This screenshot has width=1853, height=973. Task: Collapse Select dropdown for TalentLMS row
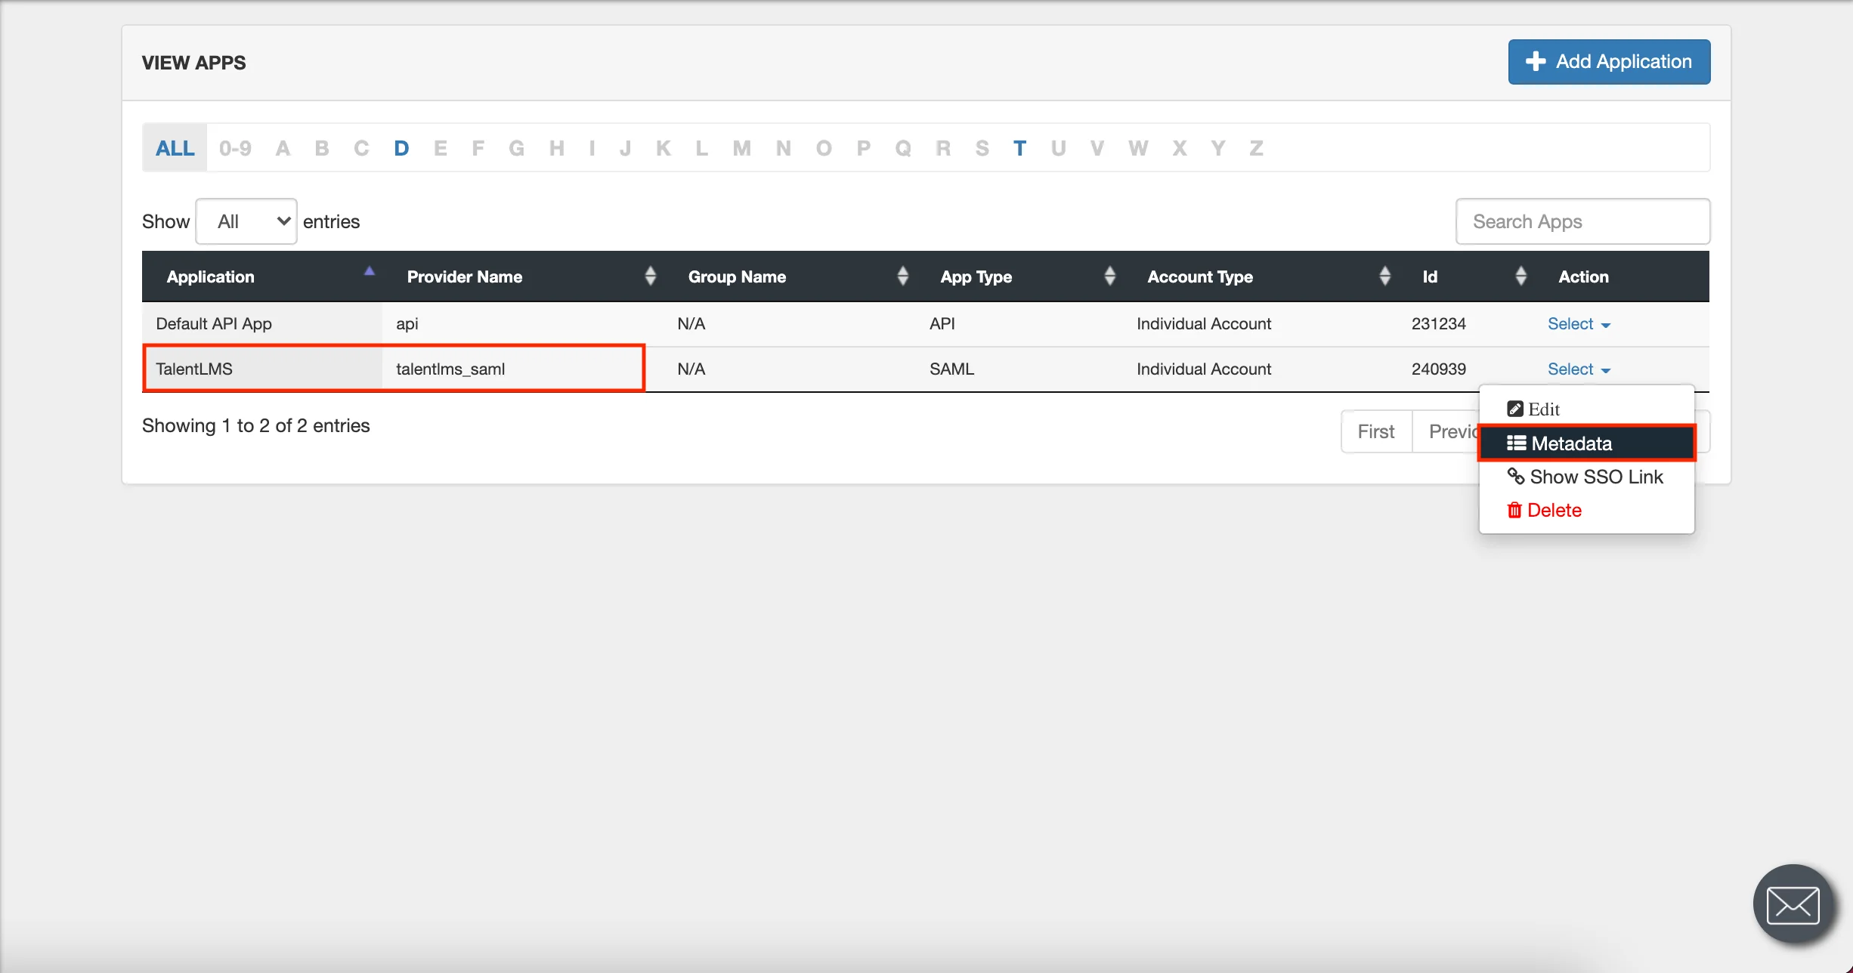coord(1579,369)
